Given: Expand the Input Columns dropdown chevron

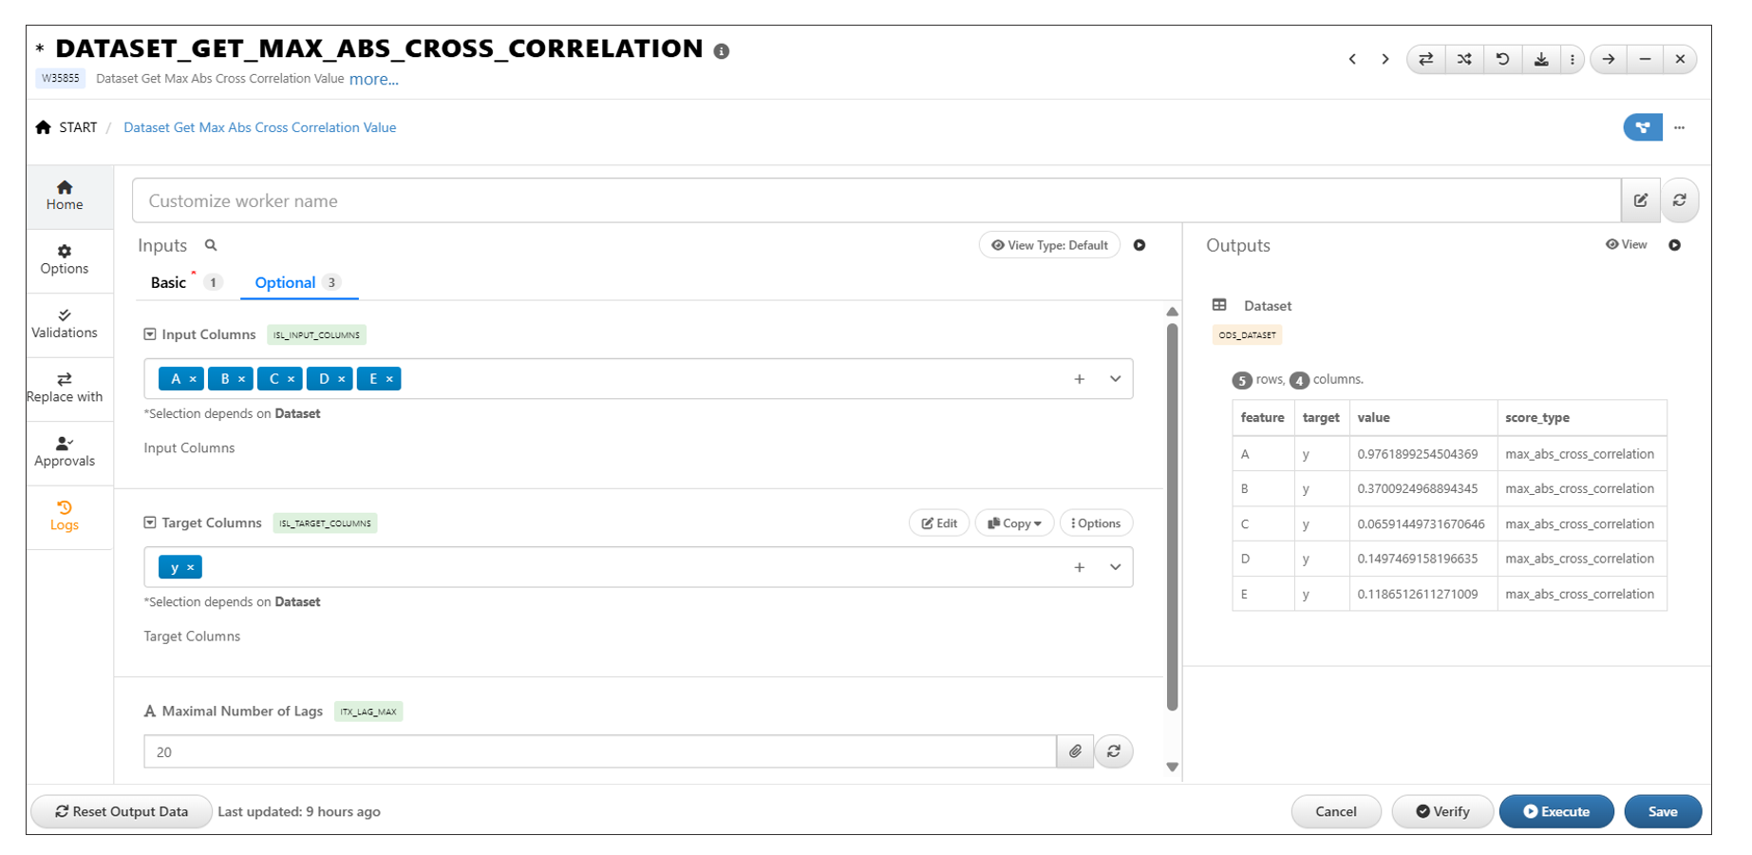Looking at the screenshot, I should (x=1115, y=379).
